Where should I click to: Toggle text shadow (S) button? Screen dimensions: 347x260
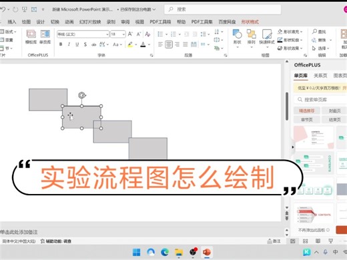(x=85, y=45)
